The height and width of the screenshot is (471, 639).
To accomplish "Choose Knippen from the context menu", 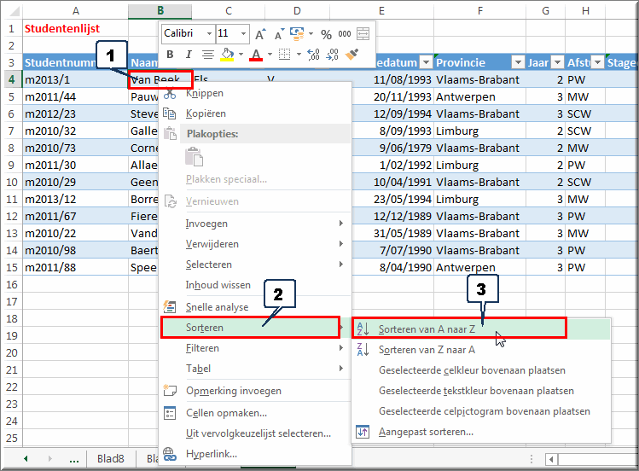I will pyautogui.click(x=256, y=93).
